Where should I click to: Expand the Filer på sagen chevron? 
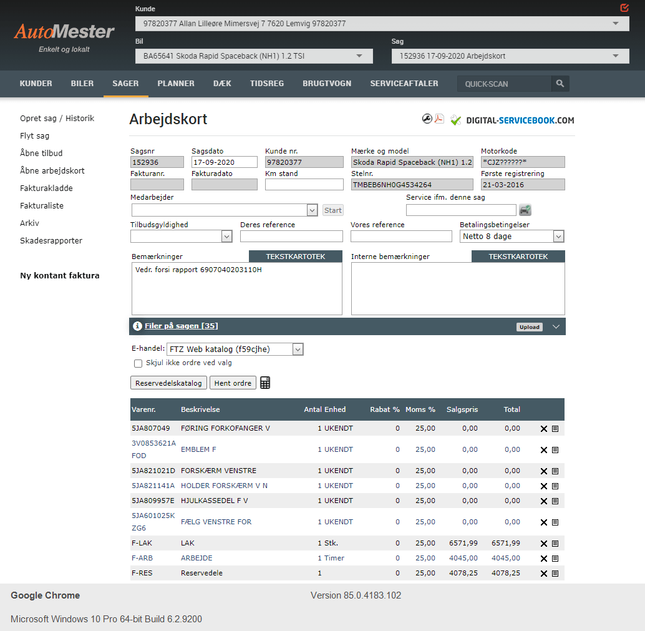[x=556, y=326]
